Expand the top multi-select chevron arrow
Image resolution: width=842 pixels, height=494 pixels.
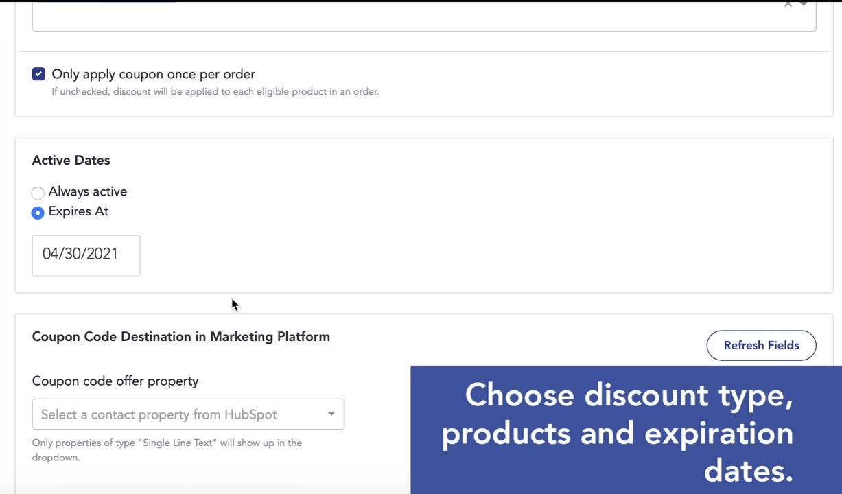[804, 4]
